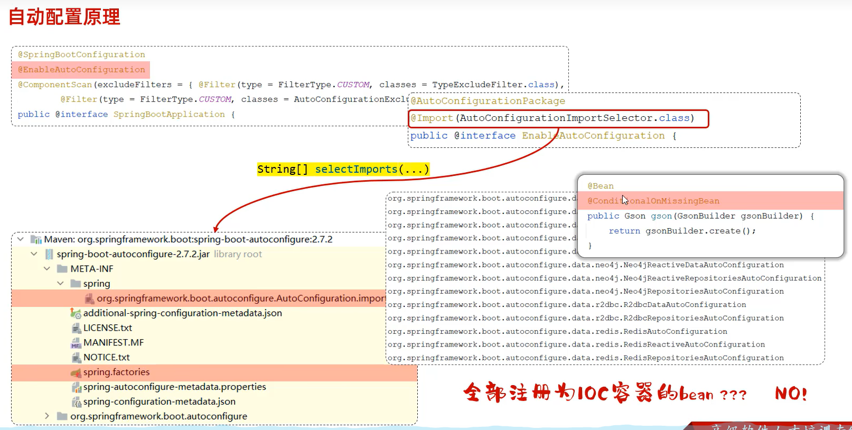
Task: Click the spring.factories leaf icon
Action: point(76,372)
